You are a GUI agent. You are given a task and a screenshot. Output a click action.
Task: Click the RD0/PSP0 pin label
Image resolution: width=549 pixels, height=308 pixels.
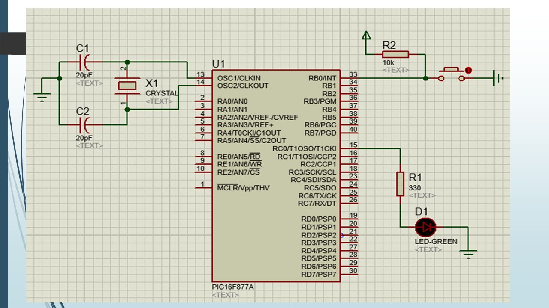tap(319, 219)
